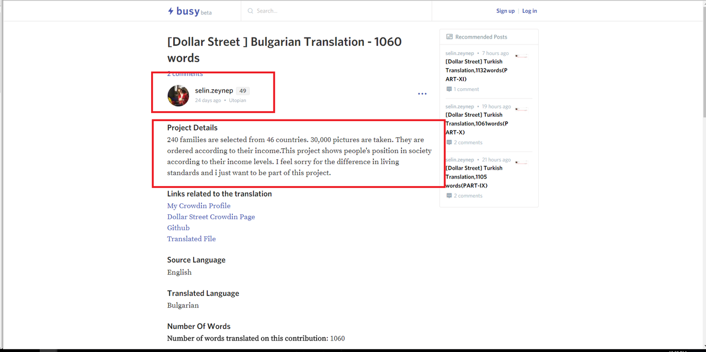Click the 7 hours ago timestamp
The image size is (706, 352).
click(495, 53)
